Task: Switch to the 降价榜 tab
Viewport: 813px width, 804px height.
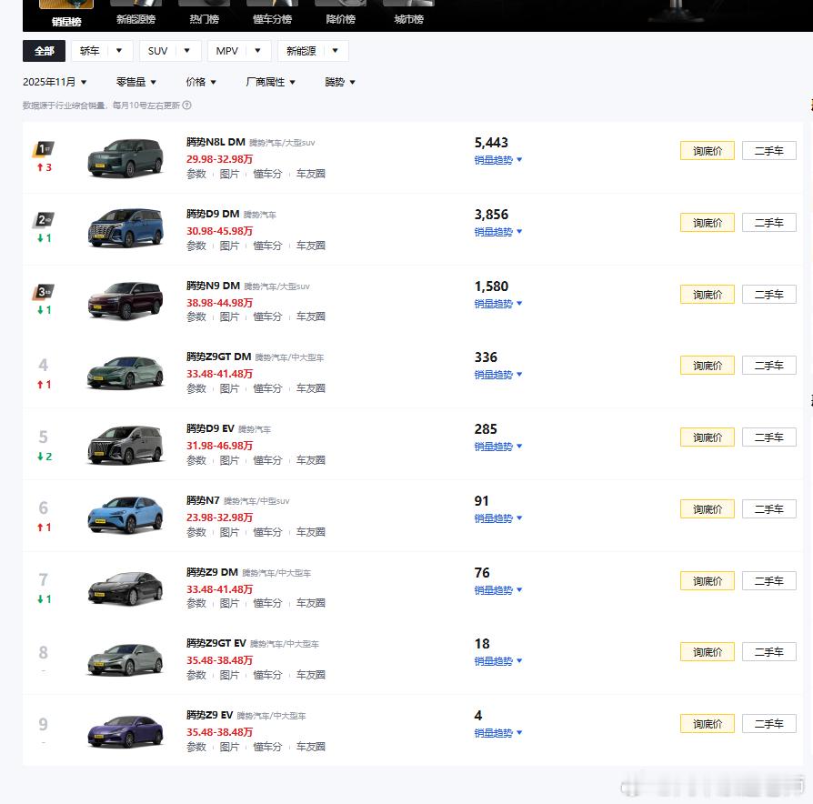Action: 341,19
